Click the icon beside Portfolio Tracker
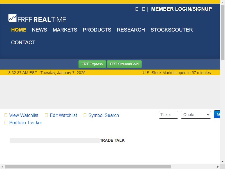 click(6, 123)
